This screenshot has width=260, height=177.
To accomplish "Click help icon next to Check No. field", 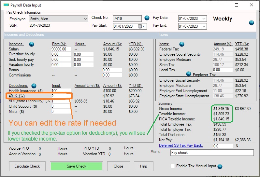I will click(147, 18).
